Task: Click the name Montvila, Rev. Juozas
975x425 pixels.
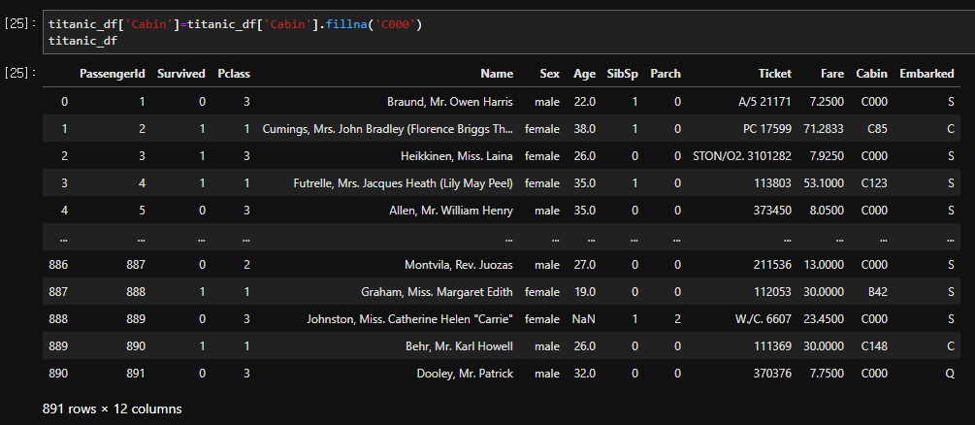Action: tap(459, 265)
